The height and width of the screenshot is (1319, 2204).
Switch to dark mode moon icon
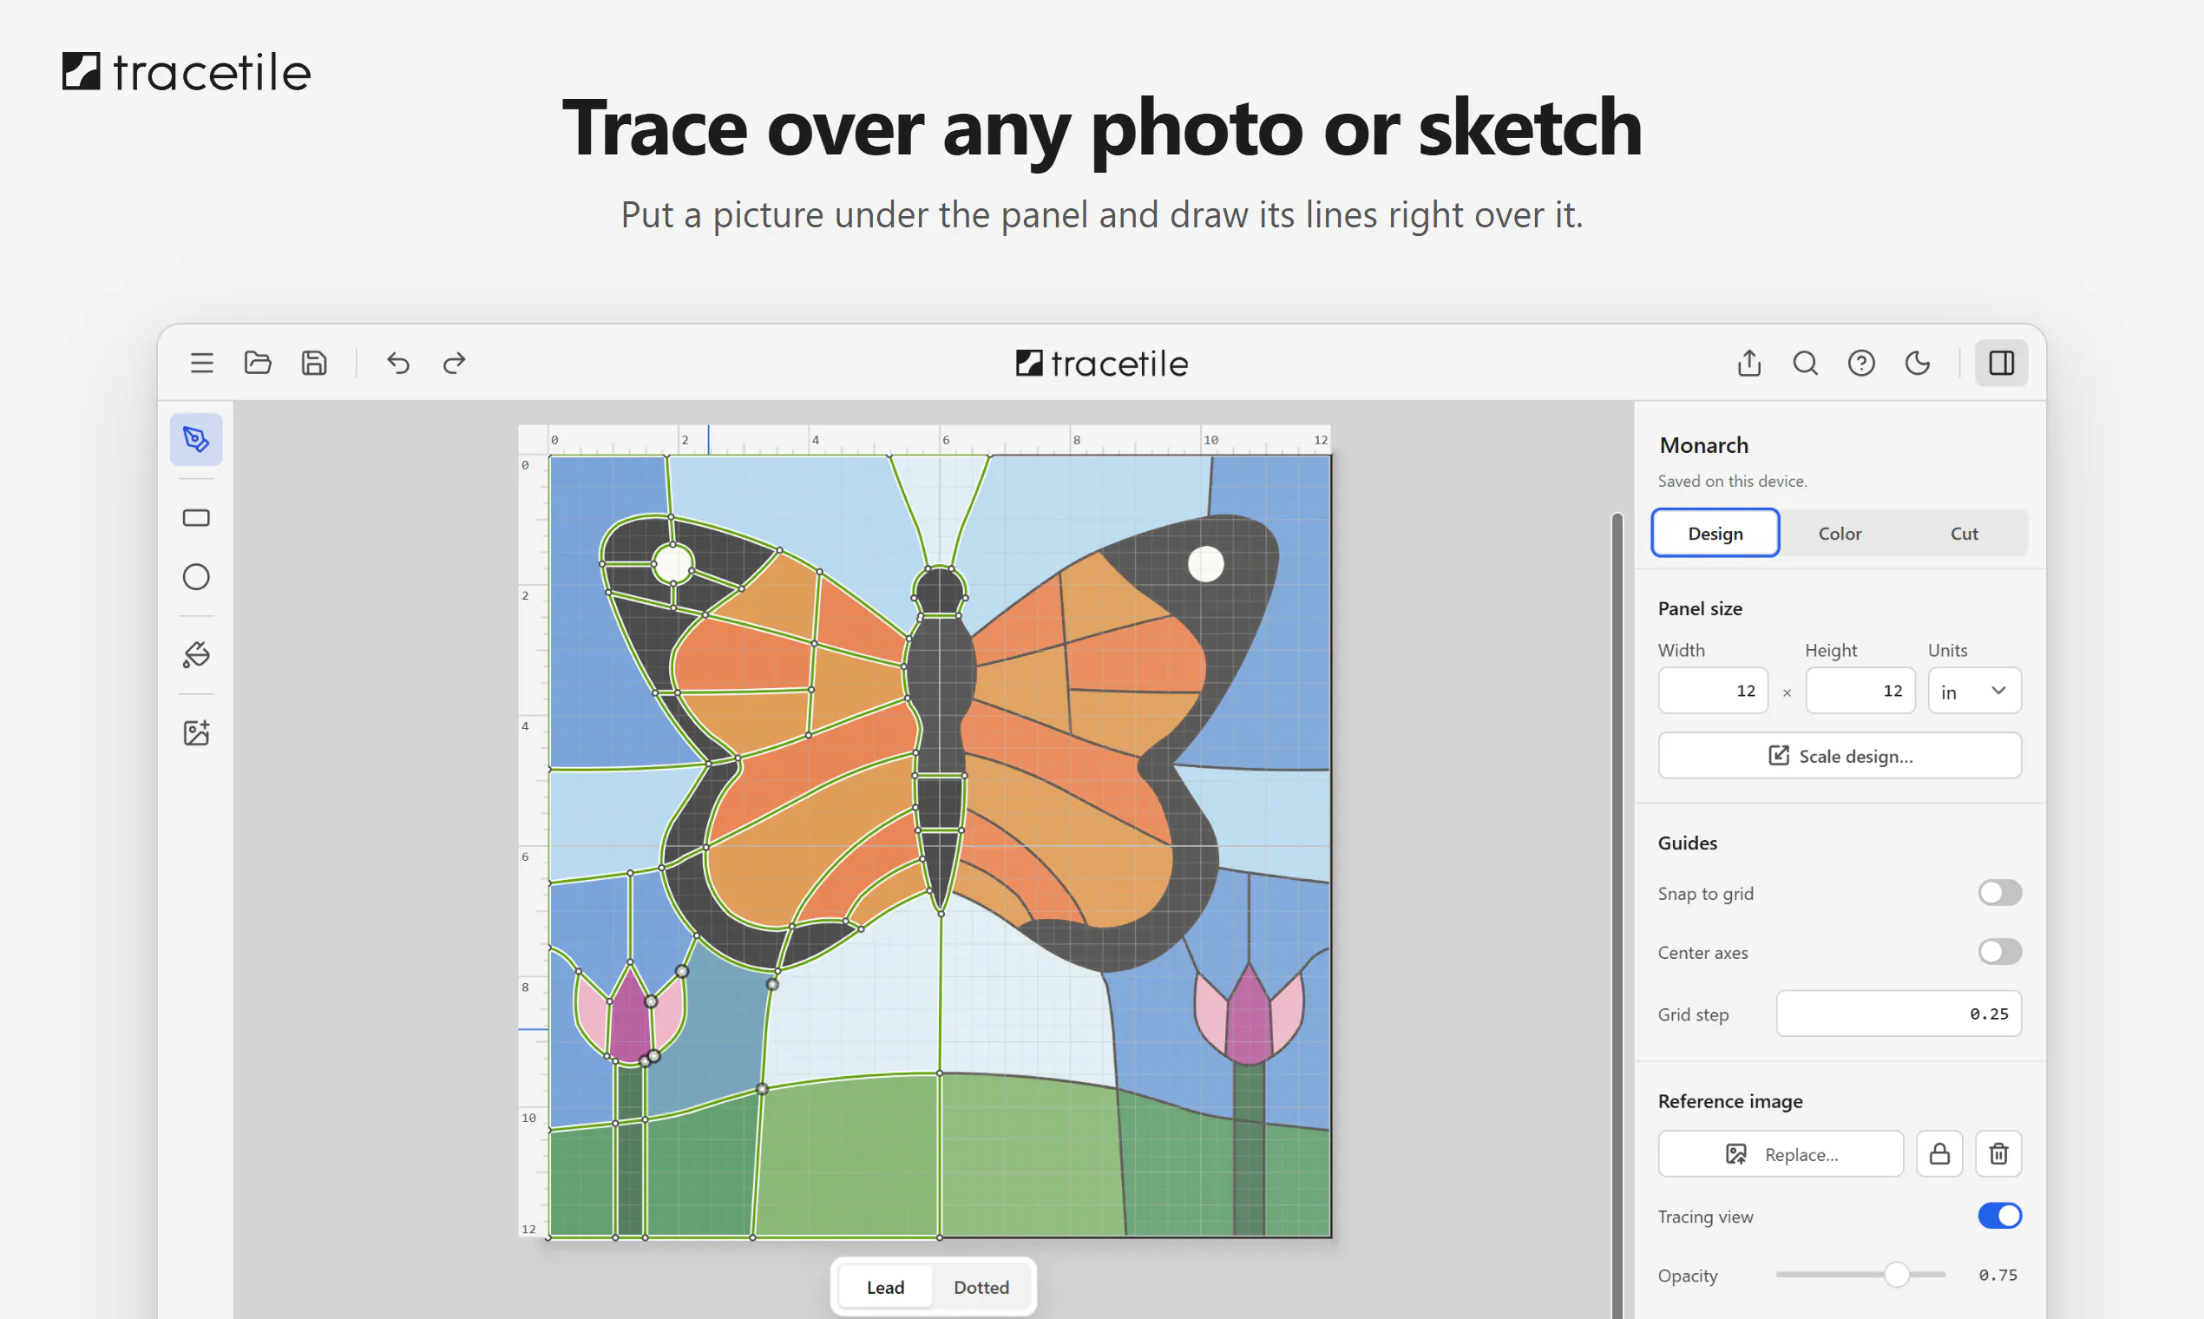[x=1917, y=363]
